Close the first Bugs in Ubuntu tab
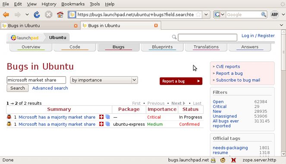 click(75, 26)
